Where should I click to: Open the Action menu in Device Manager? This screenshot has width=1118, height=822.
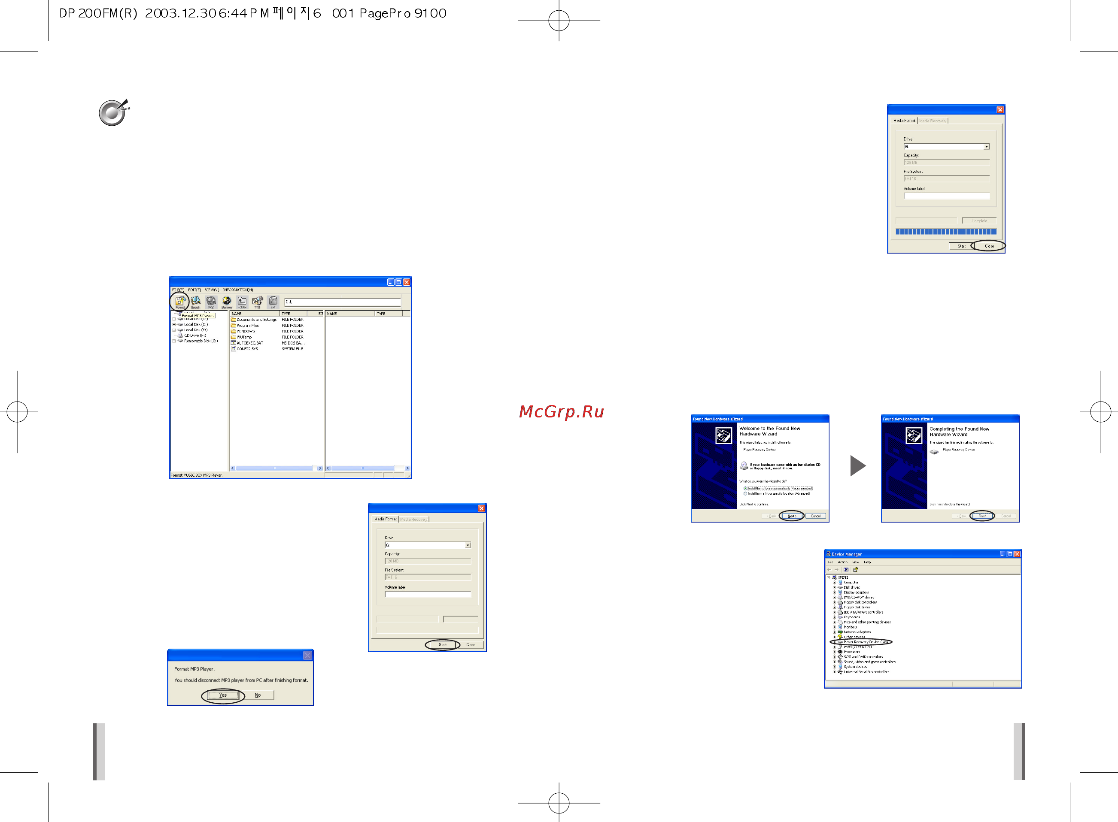[843, 562]
